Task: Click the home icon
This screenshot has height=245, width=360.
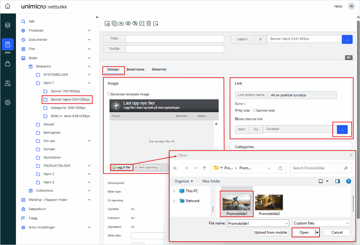Action: pos(8,6)
